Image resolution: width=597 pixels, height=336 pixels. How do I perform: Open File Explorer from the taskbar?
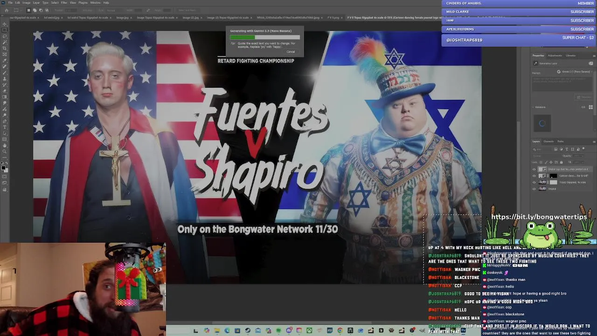click(217, 330)
